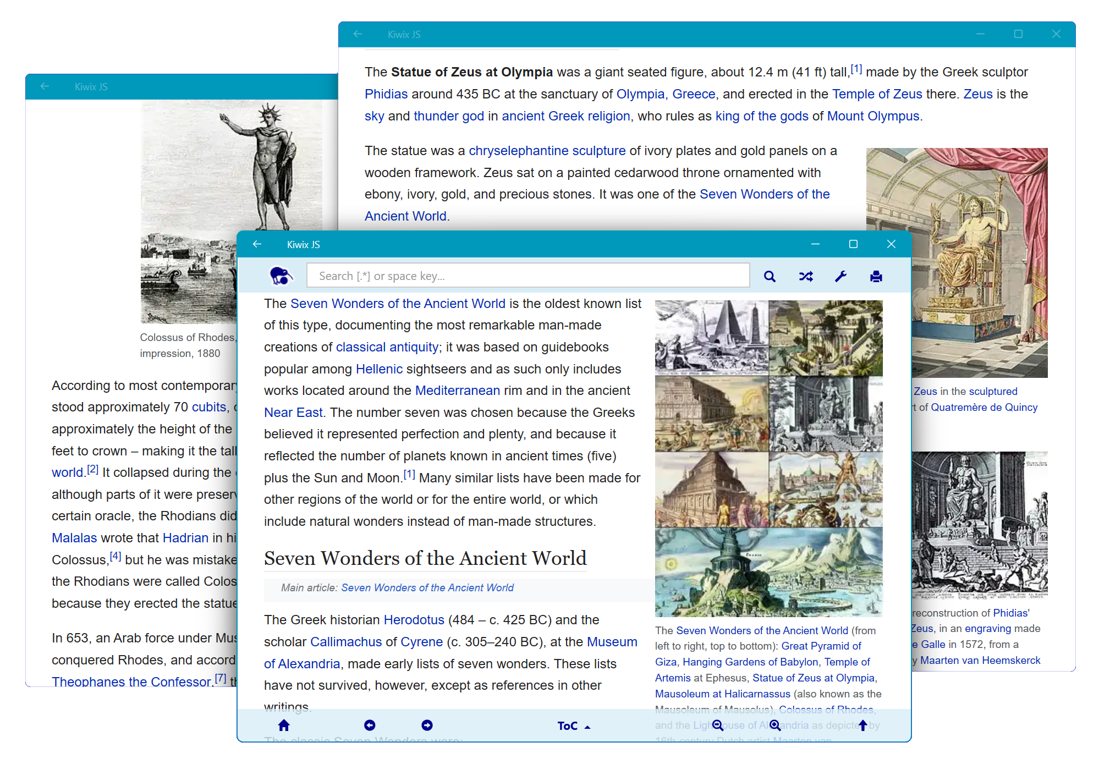Open the 'Seven Wonders of the Ancient World' link
The image size is (1099, 764).
pos(398,303)
